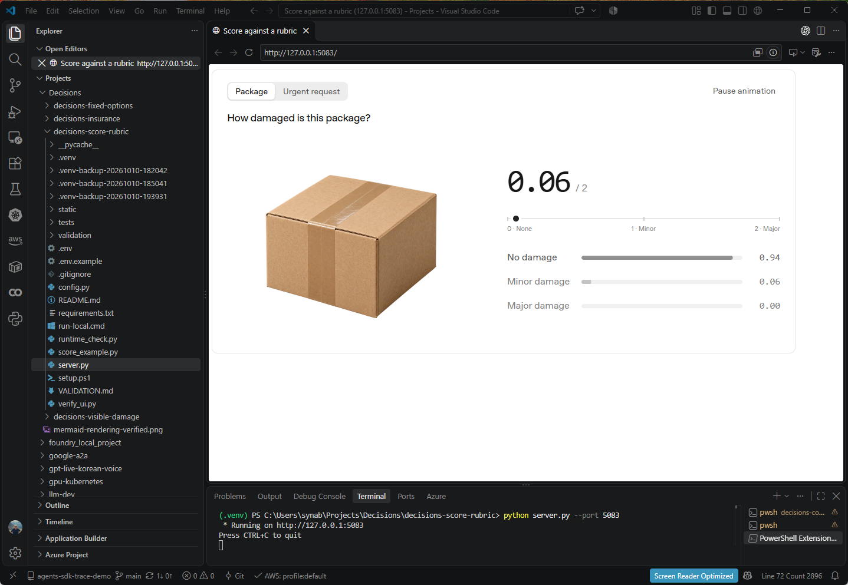The image size is (848, 585).
Task: Open the Terminal menu in menu bar
Action: (190, 11)
